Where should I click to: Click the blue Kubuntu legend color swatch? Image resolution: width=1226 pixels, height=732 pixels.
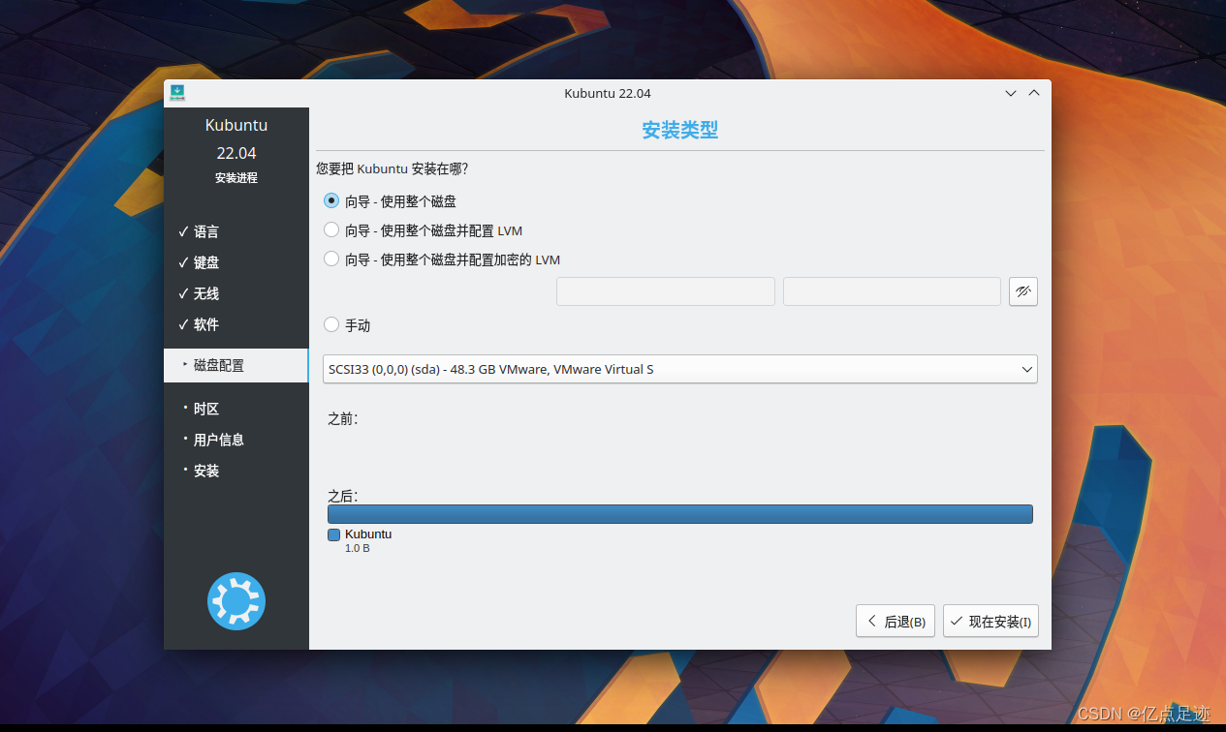point(334,534)
